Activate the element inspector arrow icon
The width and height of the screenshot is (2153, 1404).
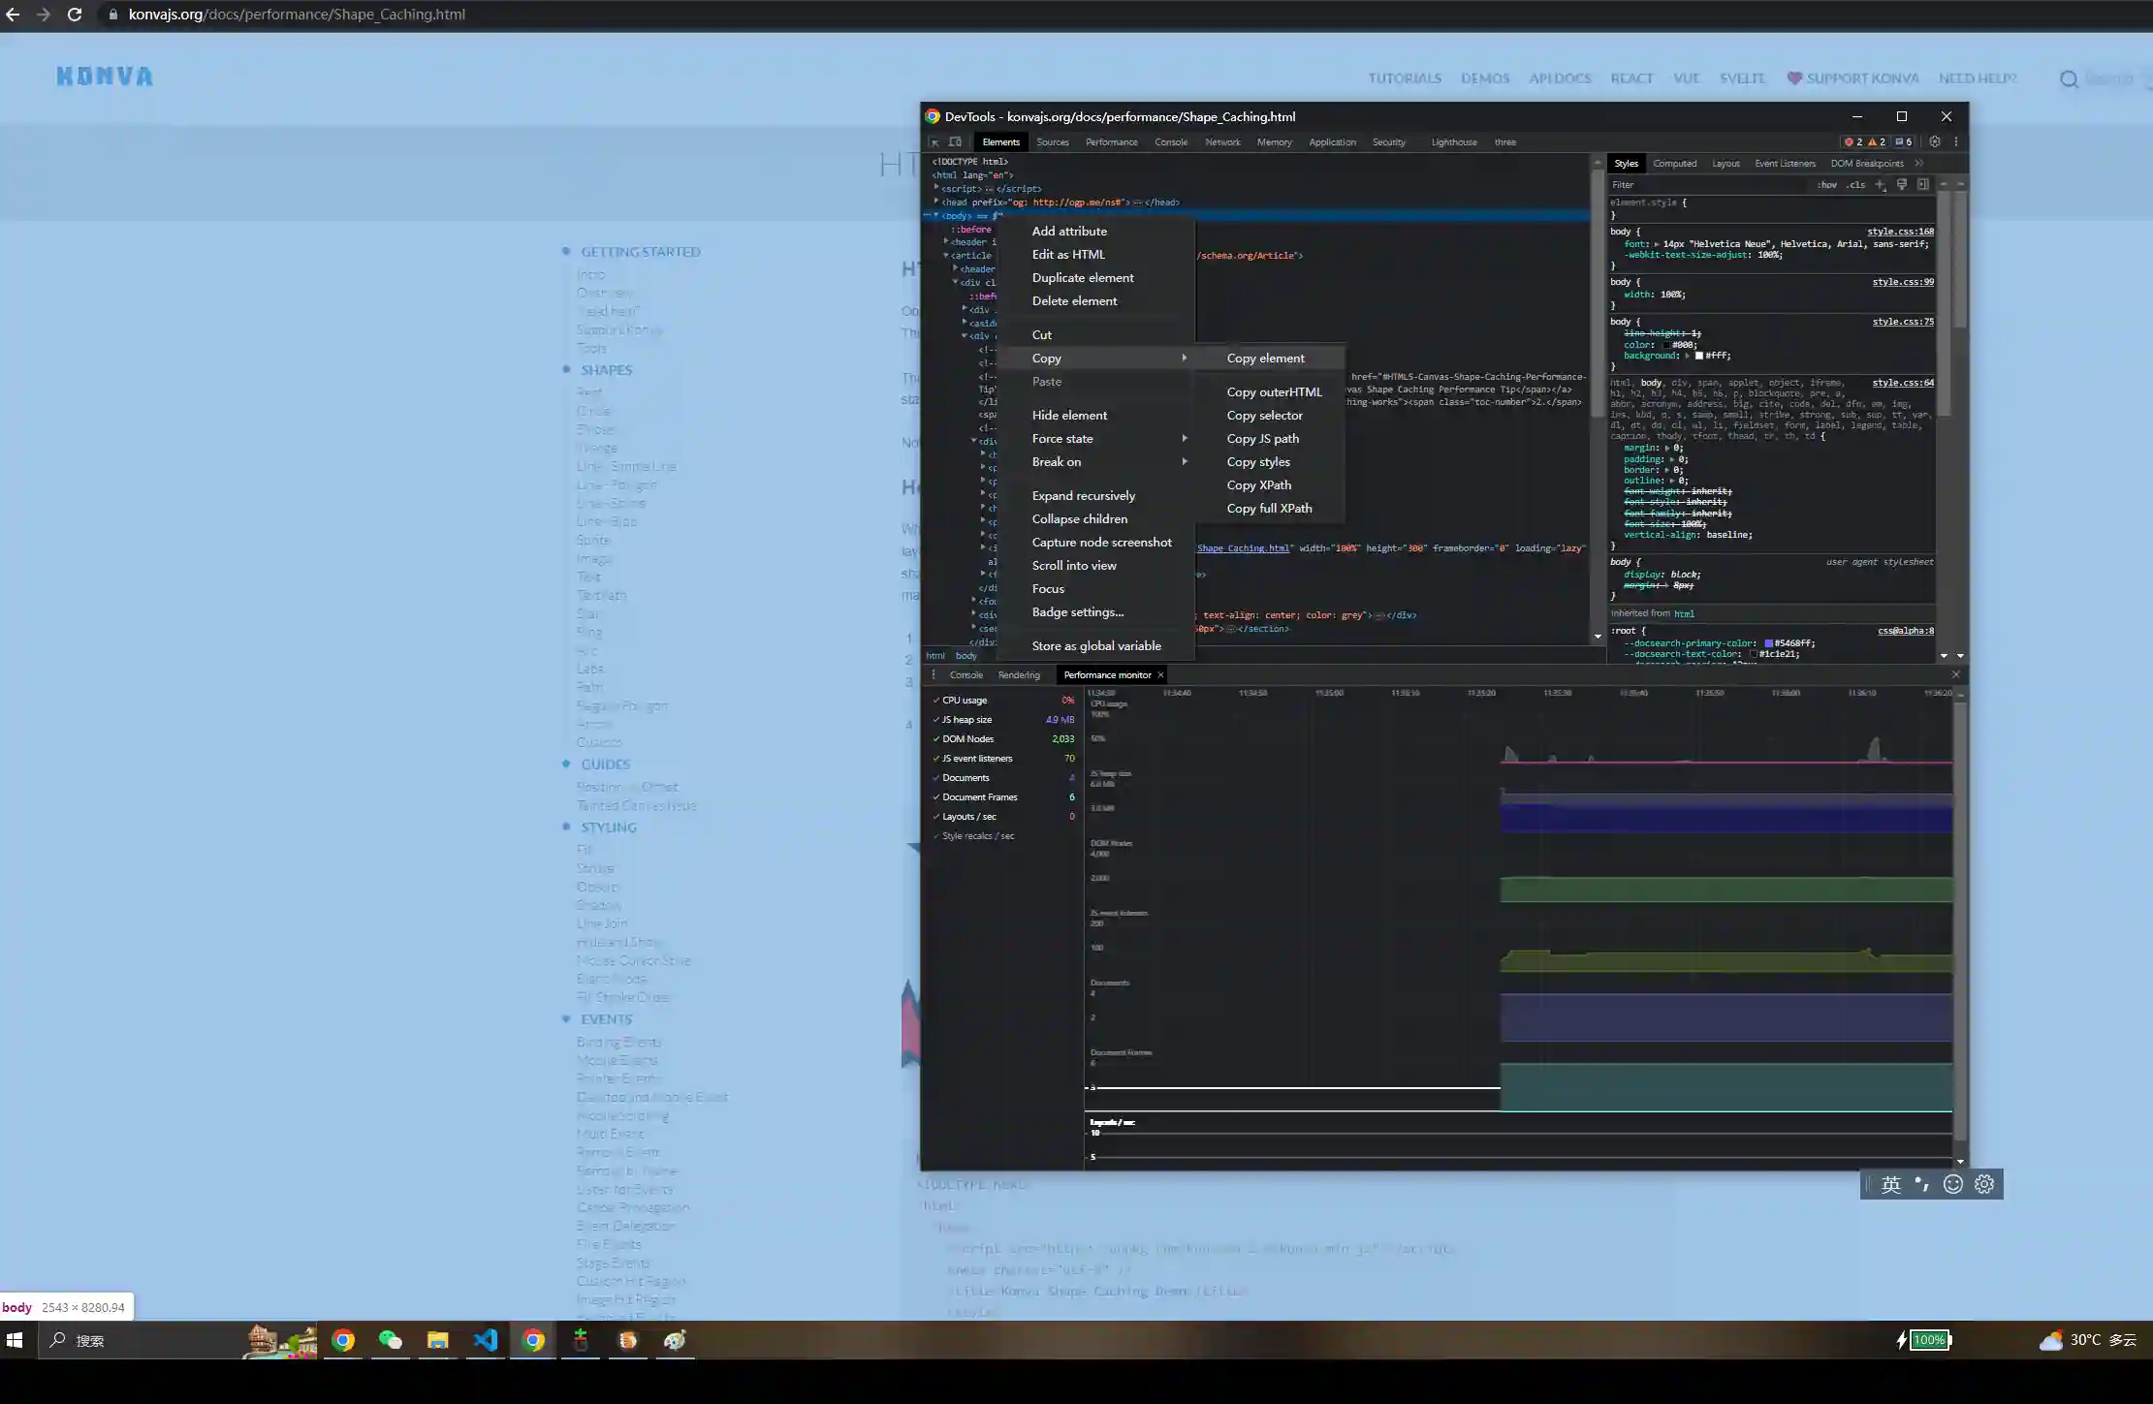[x=934, y=141]
